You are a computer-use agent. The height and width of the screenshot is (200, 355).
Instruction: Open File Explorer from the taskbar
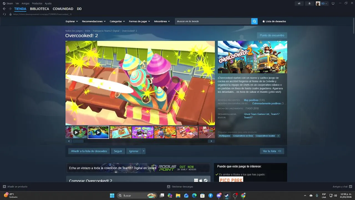(x=178, y=196)
